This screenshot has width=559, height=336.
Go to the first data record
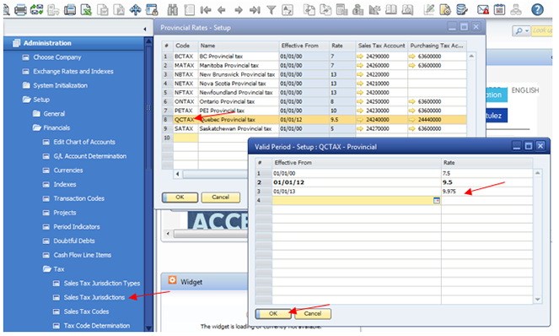[206, 10]
